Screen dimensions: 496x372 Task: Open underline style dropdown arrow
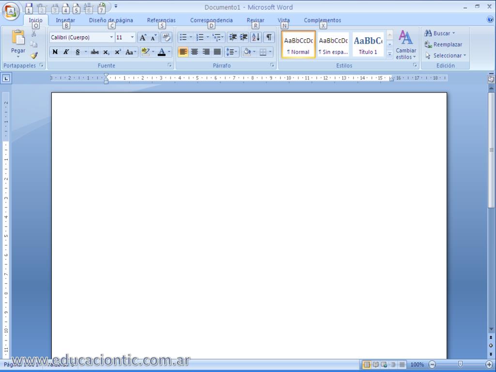pyautogui.click(x=85, y=52)
